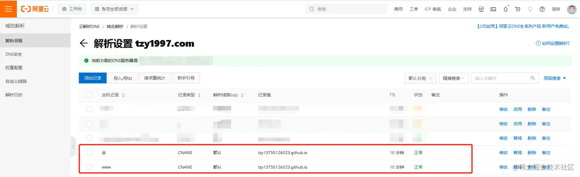Click 暂停 for the @ record
580x177 pixels.
pyautogui.click(x=517, y=153)
